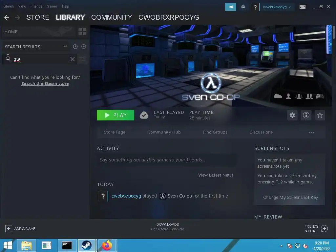Collapse the SEARCH RESULTS section chevron
The image size is (336, 252).
[65, 47]
